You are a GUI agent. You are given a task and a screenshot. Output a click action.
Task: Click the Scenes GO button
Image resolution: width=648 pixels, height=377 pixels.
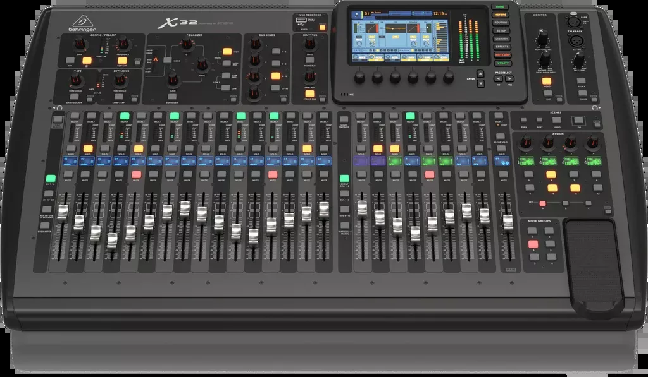pyautogui.click(x=578, y=121)
